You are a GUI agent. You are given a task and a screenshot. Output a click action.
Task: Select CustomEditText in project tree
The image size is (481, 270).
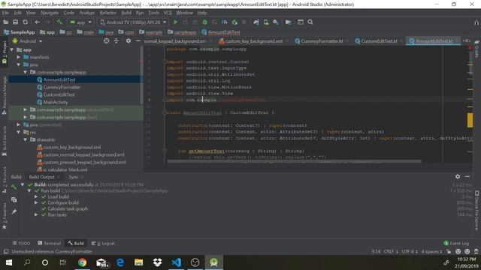59,94
